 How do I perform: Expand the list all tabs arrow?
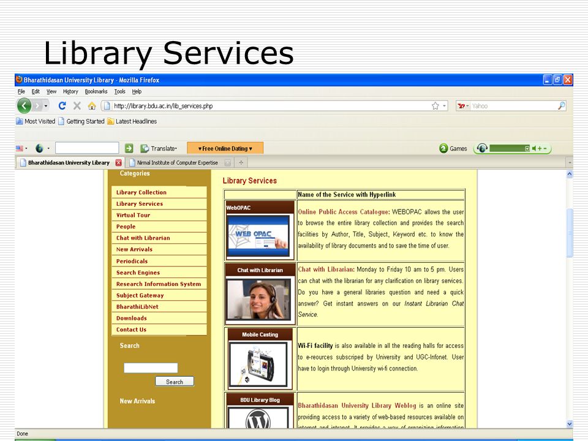click(570, 163)
